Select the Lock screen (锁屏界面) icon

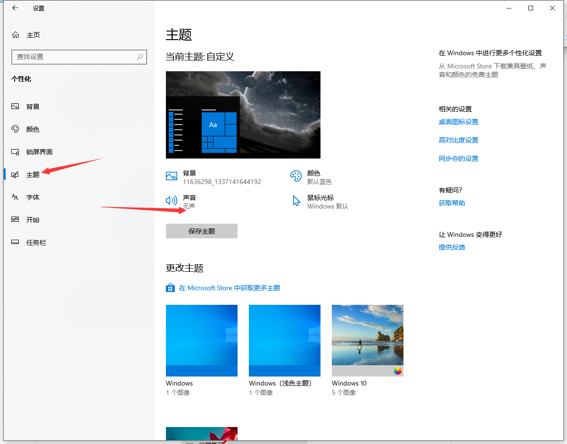tap(15, 152)
